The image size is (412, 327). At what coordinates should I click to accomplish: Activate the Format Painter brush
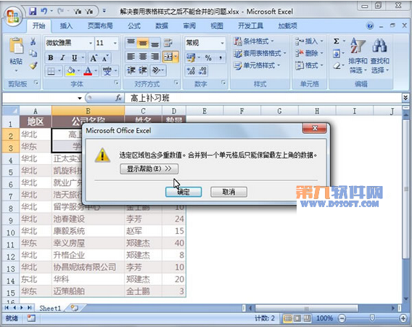(x=33, y=65)
